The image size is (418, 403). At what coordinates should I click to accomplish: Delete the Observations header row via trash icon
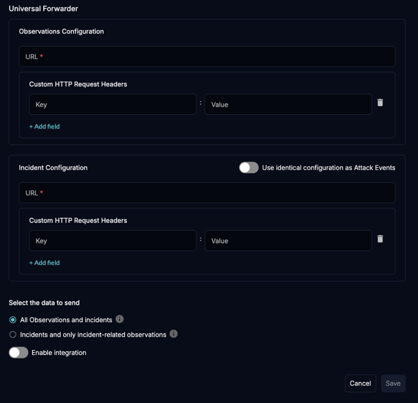tap(380, 102)
